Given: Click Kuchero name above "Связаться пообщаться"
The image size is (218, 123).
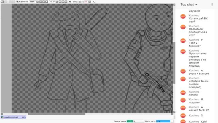Looking at the screenshot, I should [x=194, y=26].
